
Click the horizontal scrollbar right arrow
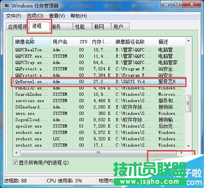(x=181, y=153)
